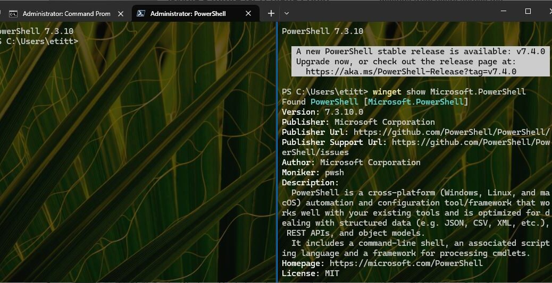Click the winget show command text
The width and height of the screenshot is (552, 283).
pyautogui.click(x=449, y=92)
